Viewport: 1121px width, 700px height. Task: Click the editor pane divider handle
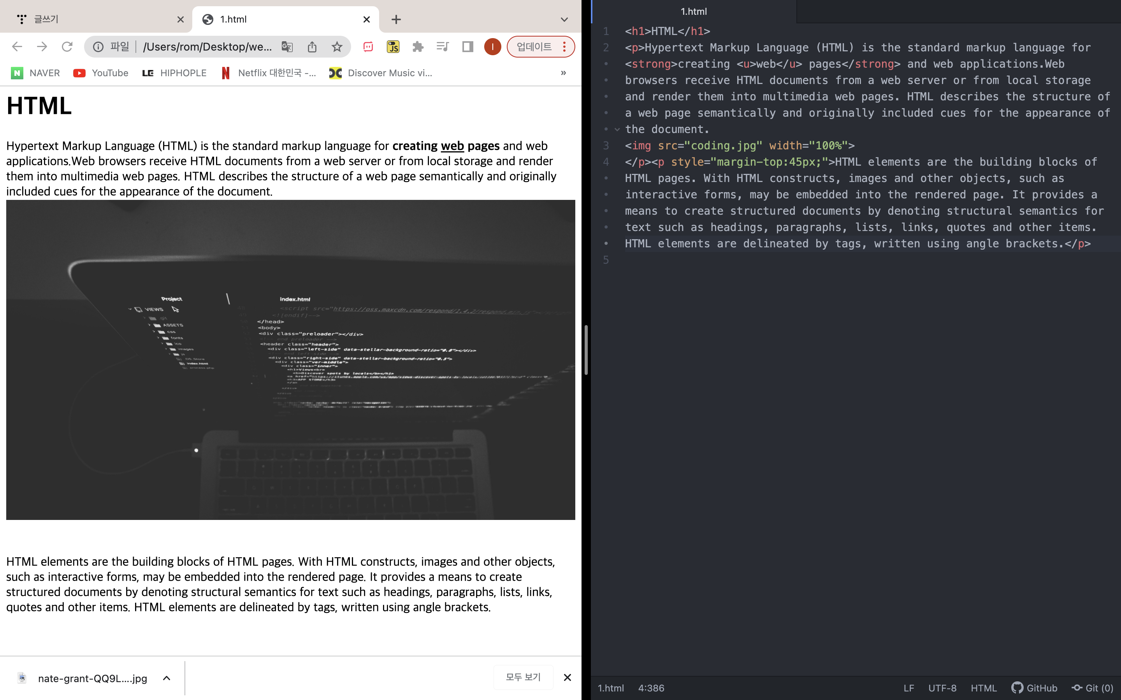coord(586,350)
